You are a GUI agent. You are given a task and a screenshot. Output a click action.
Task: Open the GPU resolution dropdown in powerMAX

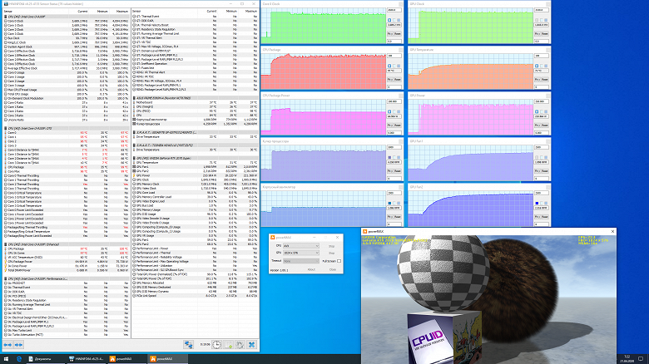click(x=301, y=253)
